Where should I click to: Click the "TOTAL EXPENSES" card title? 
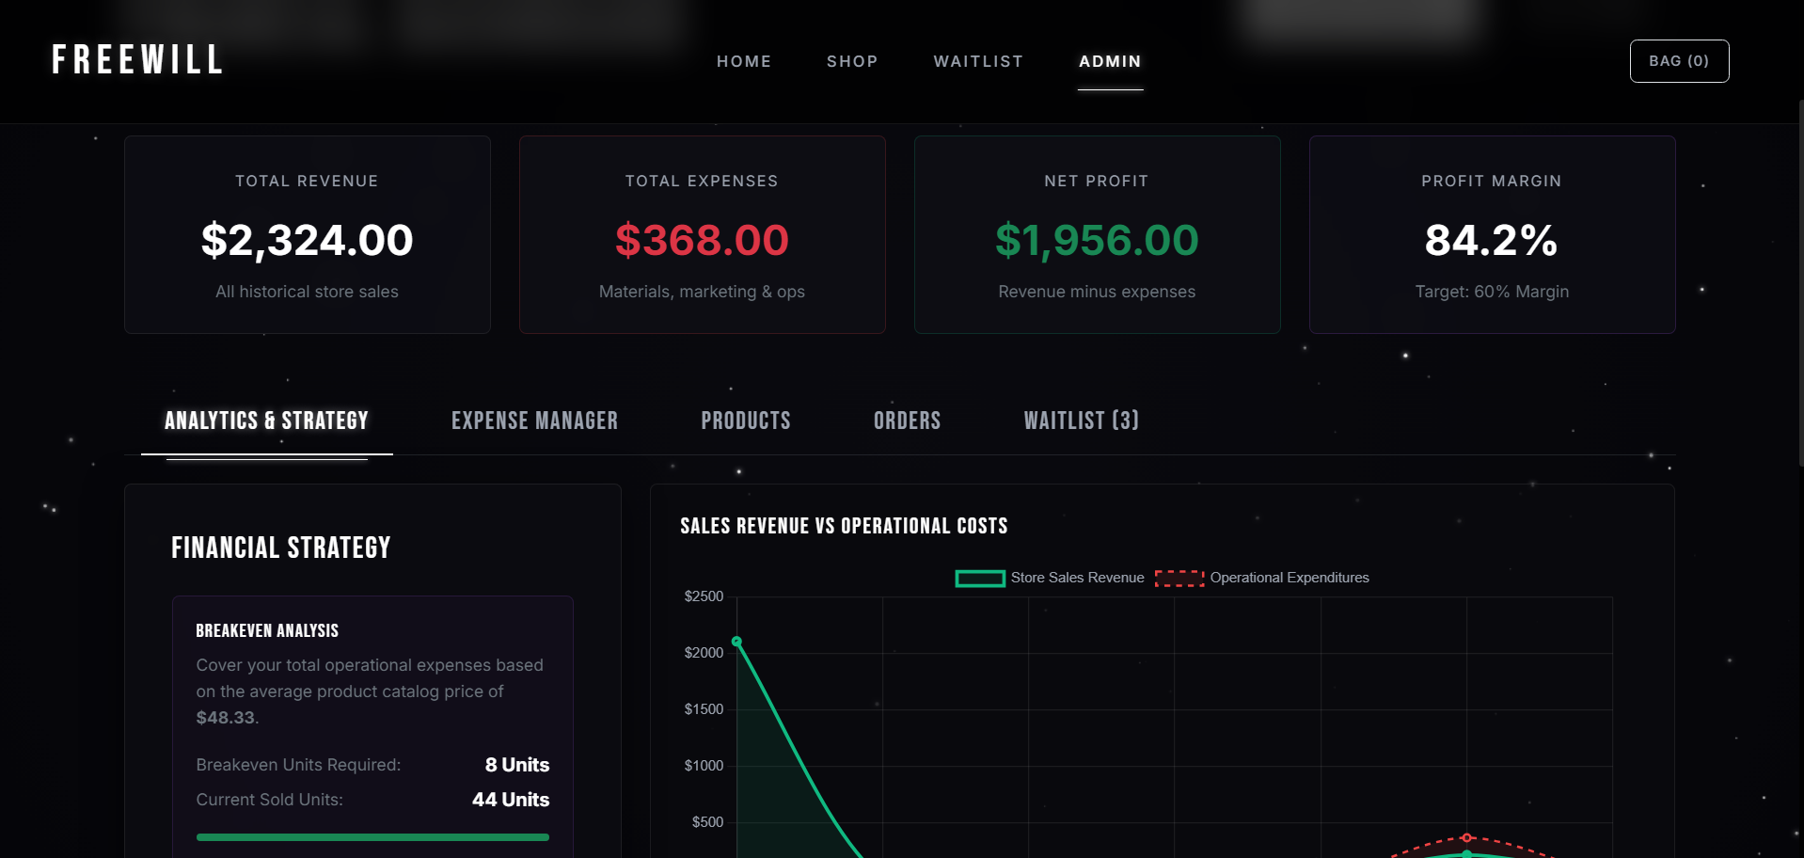(702, 181)
